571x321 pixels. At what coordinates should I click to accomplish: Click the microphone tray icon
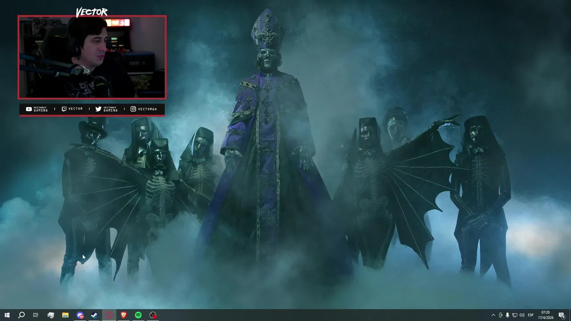[507, 315]
